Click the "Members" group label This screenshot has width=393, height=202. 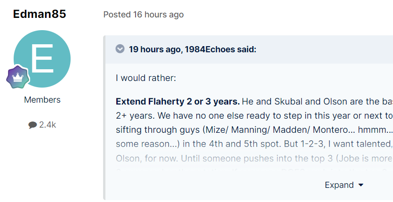pyautogui.click(x=42, y=100)
